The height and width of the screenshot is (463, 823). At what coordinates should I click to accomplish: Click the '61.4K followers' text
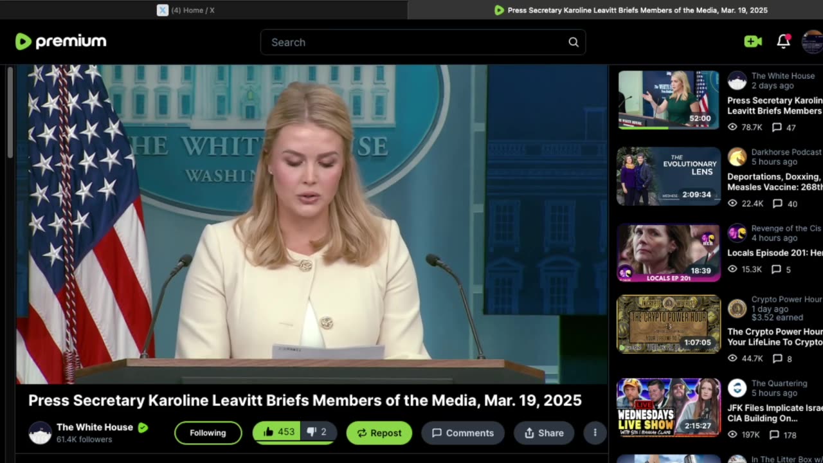pos(84,440)
